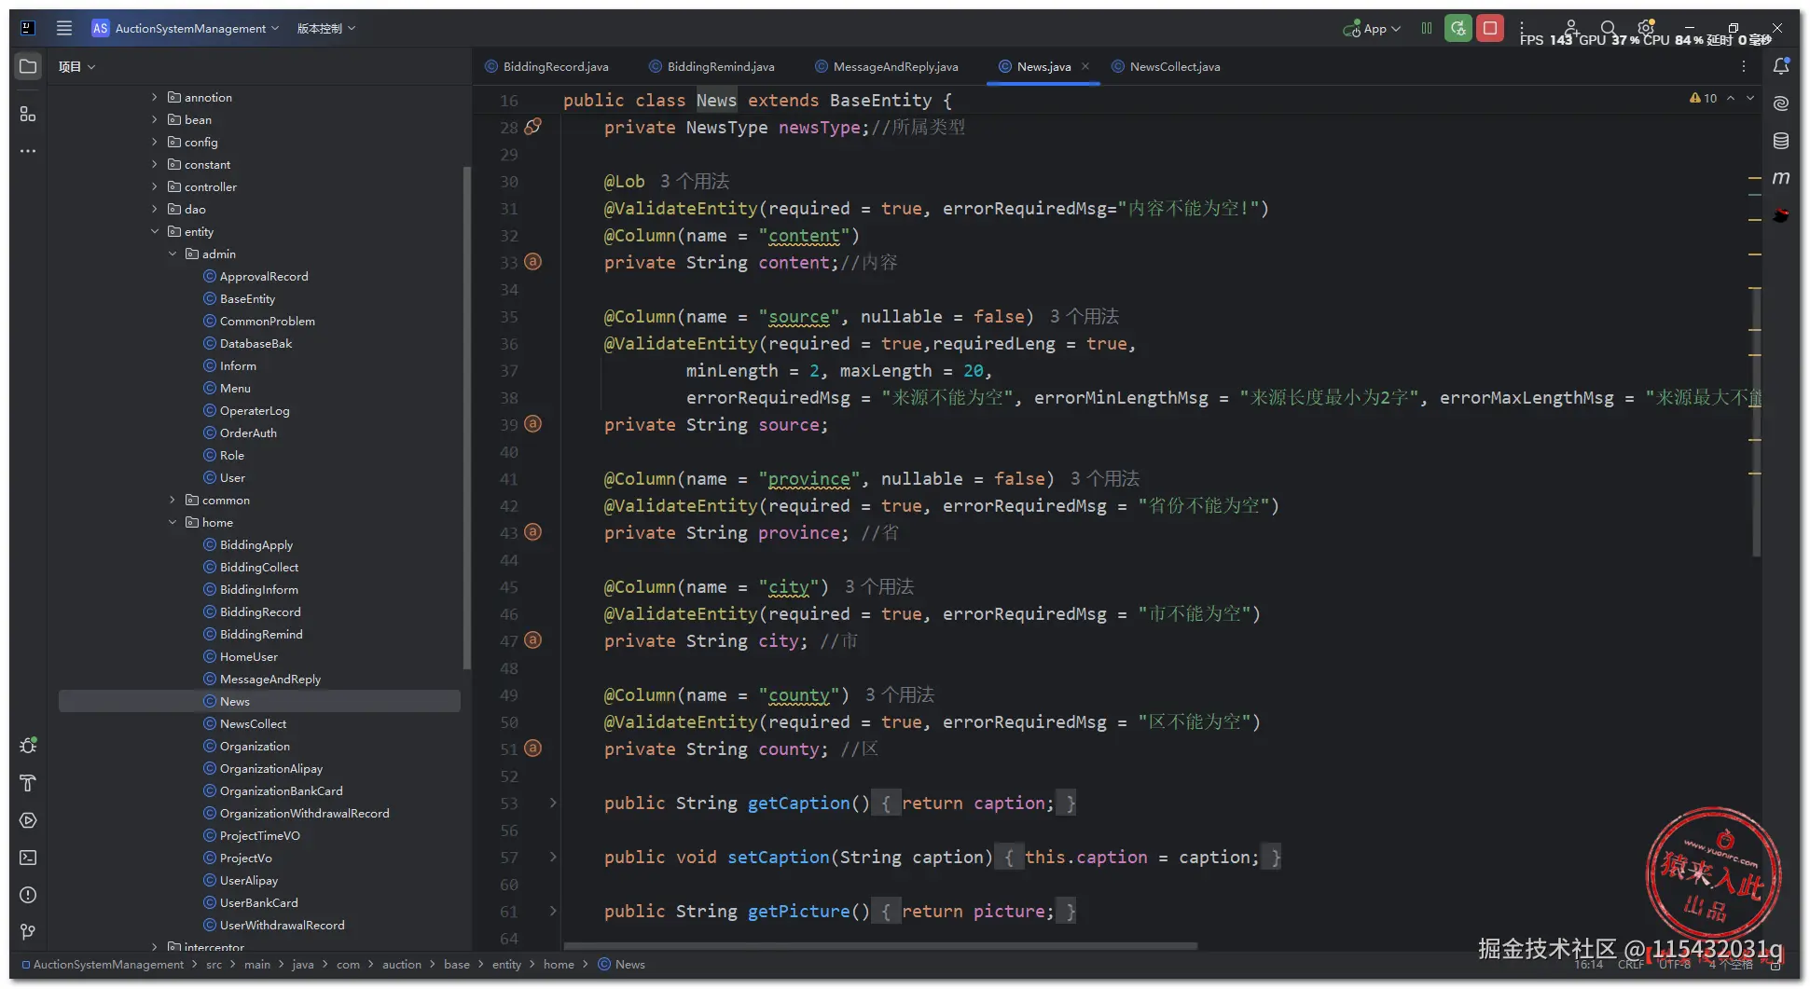1810x989 pixels.
Task: Click the annotation gutter icon on line 39
Action: pyautogui.click(x=532, y=424)
